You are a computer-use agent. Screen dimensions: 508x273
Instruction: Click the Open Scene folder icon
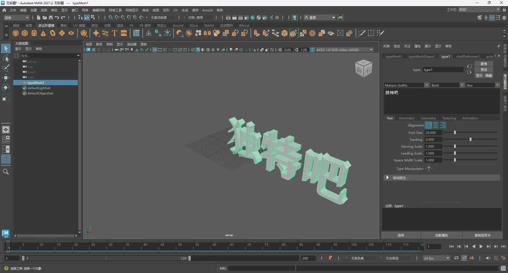45,17
